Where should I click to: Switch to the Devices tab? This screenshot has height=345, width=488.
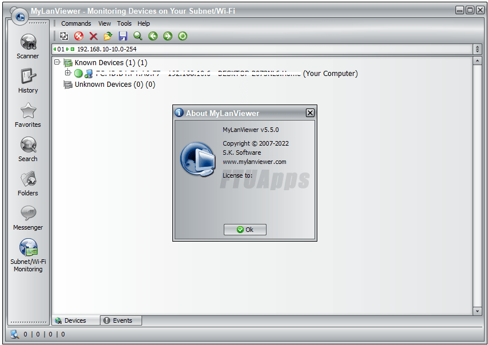point(76,320)
